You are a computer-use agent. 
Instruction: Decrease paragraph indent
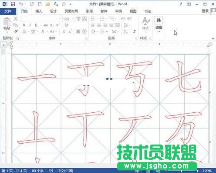click(x=123, y=19)
